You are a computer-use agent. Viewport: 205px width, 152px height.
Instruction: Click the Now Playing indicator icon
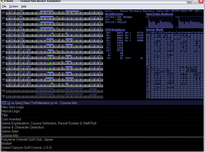coord(6,103)
